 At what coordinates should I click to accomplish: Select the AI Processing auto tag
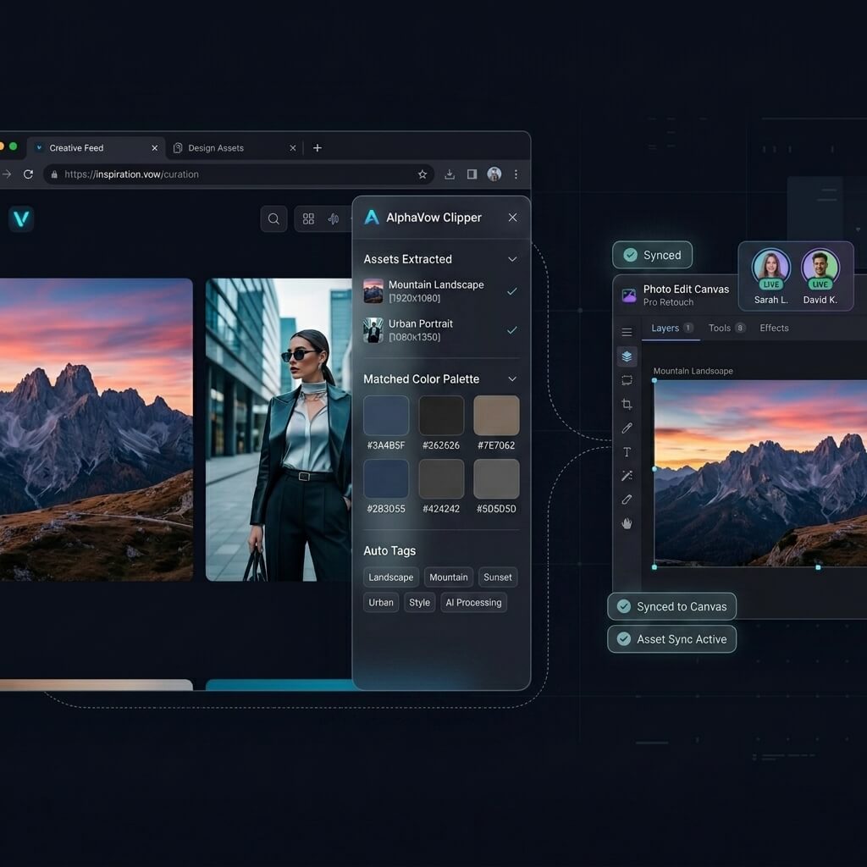click(474, 603)
